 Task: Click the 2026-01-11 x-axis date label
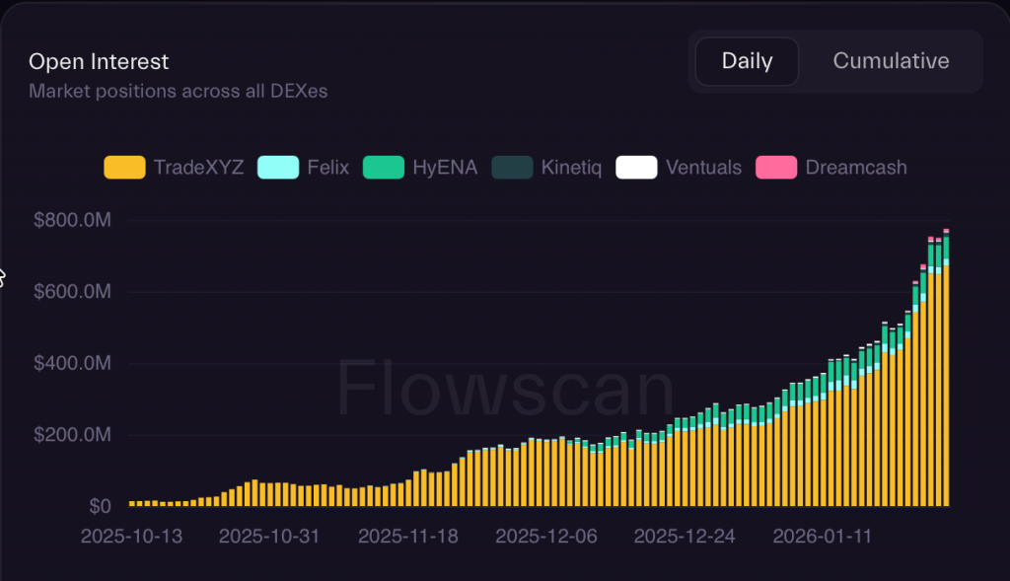tap(821, 537)
